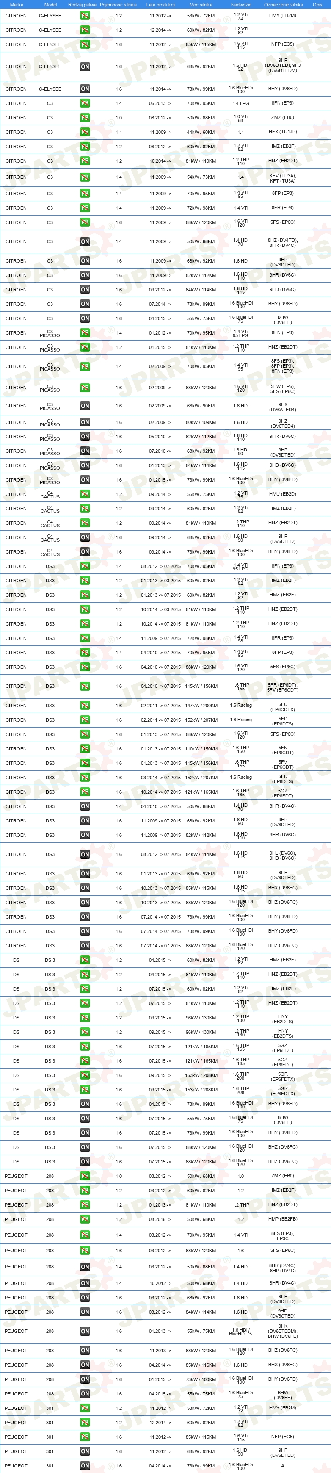Click petrol icon in C3 HFX (TU1JP) row
The image size is (331, 1473).
click(x=85, y=132)
